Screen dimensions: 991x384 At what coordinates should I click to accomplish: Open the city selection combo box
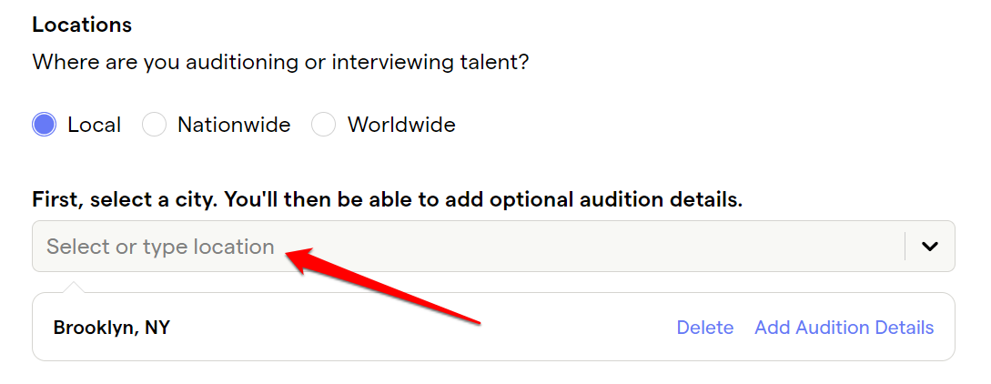(493, 247)
